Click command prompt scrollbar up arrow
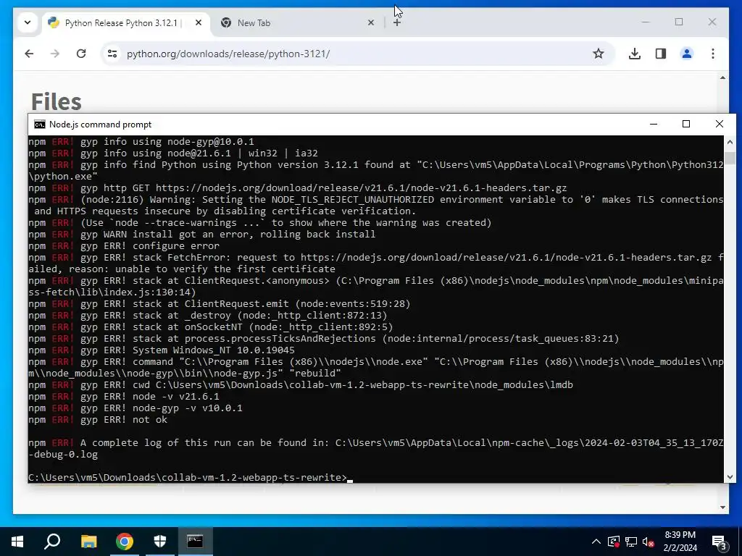Viewport: 742px width, 556px height. 730,141
